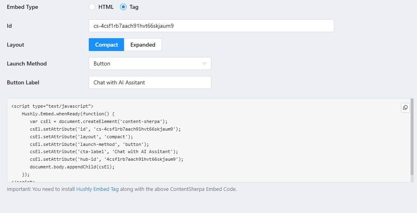Image resolution: width=417 pixels, height=213 pixels.
Task: Choose the Compact layout option
Action: [106, 45]
